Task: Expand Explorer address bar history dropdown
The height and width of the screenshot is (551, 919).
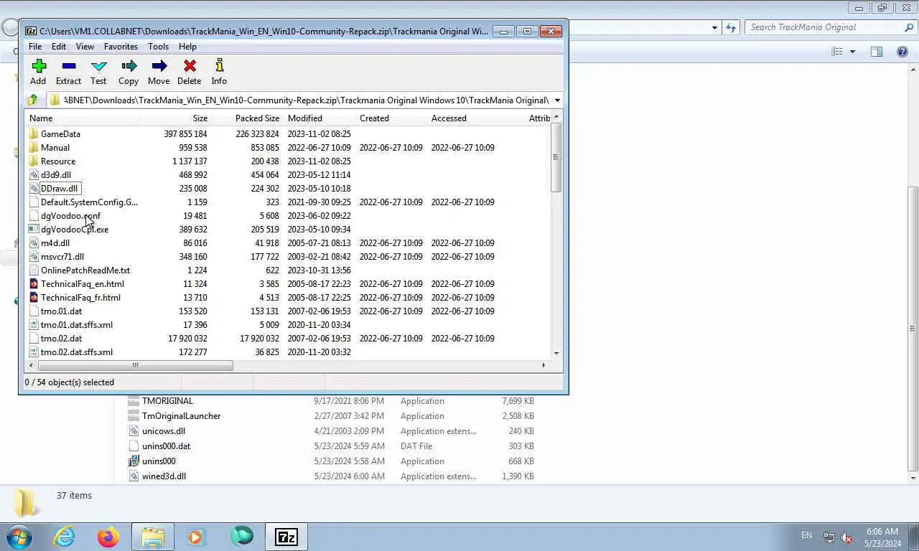Action: click(x=714, y=27)
